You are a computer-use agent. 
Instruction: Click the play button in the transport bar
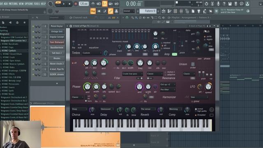[64, 4]
